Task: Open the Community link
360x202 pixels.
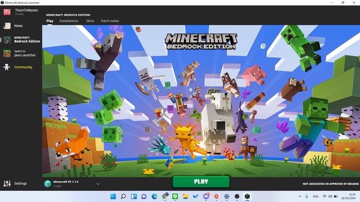Action: click(x=18, y=67)
